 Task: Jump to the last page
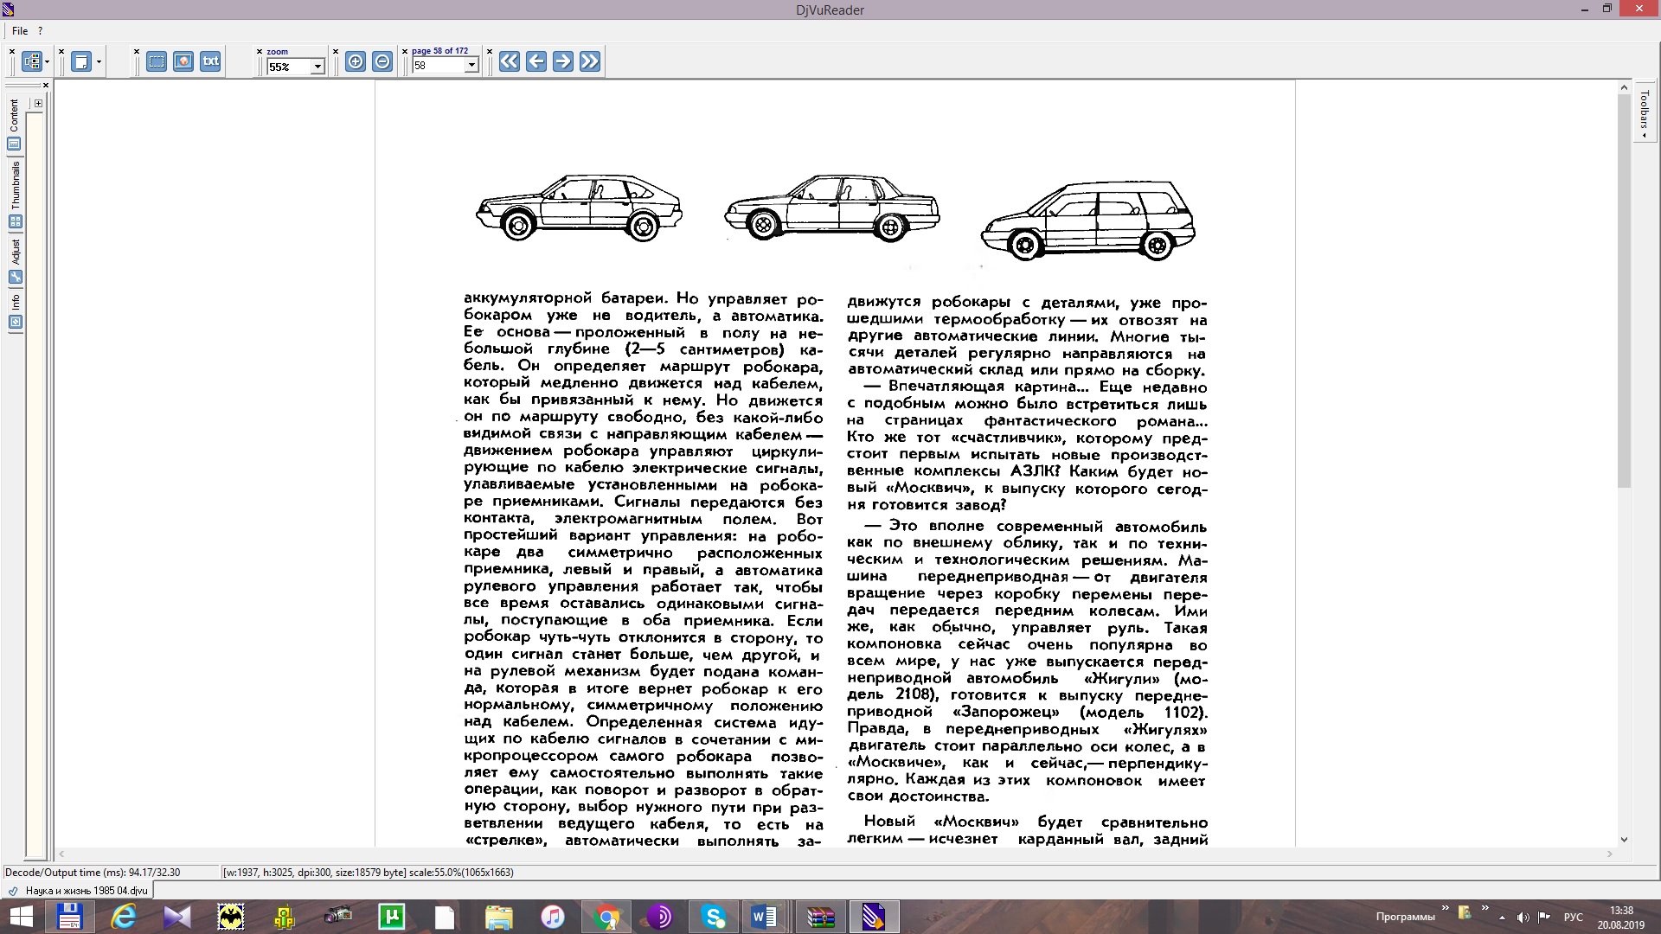click(590, 61)
